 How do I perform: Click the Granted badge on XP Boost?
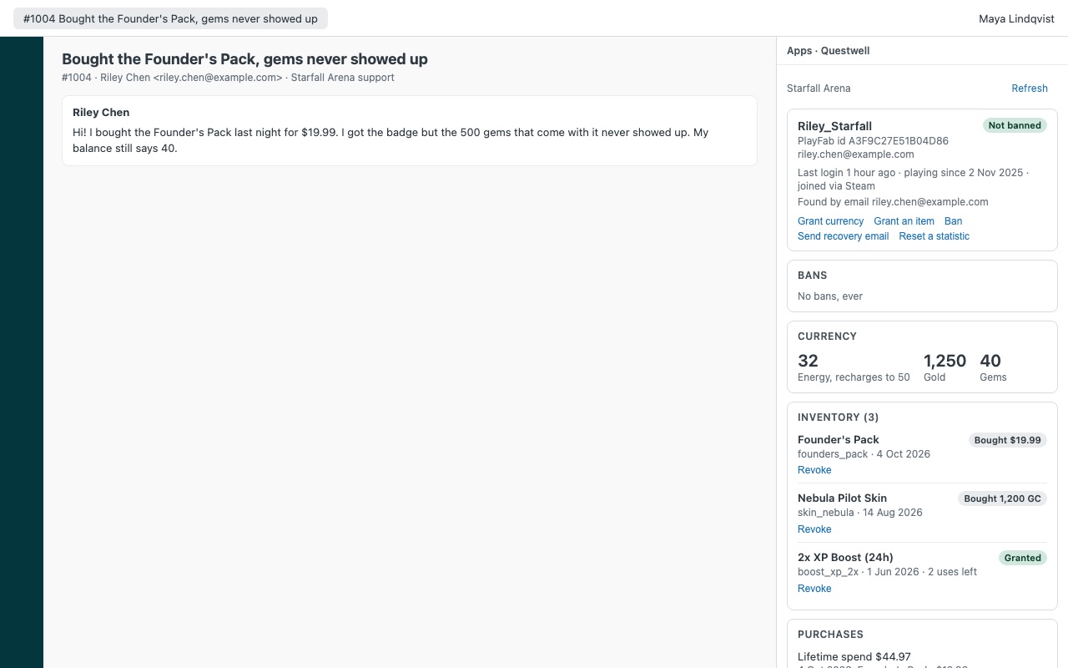click(x=1022, y=558)
